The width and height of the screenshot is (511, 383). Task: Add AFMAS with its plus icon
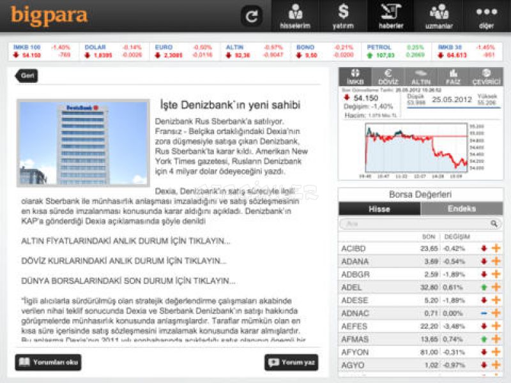496,339
